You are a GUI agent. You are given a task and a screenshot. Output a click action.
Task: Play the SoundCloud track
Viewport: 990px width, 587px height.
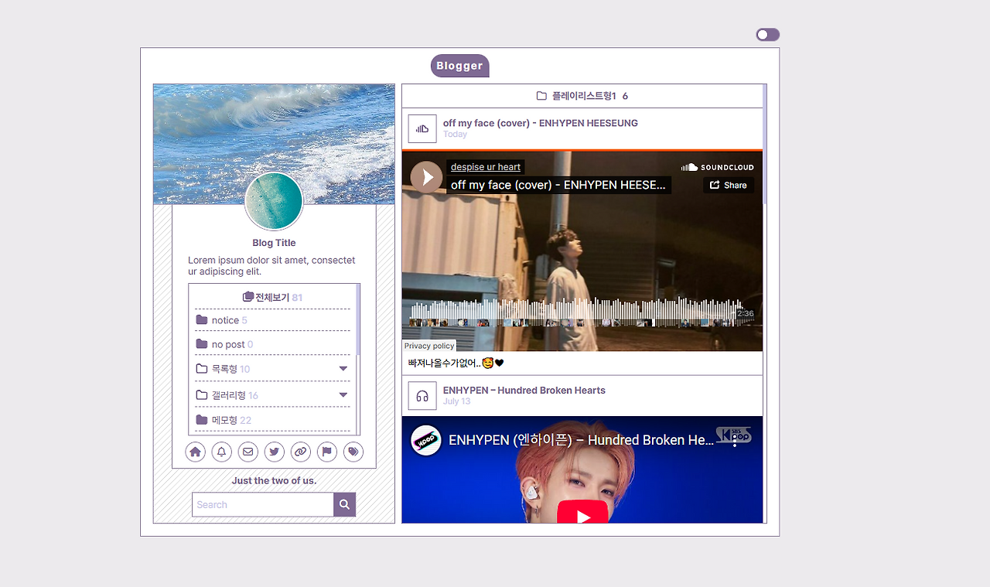426,177
